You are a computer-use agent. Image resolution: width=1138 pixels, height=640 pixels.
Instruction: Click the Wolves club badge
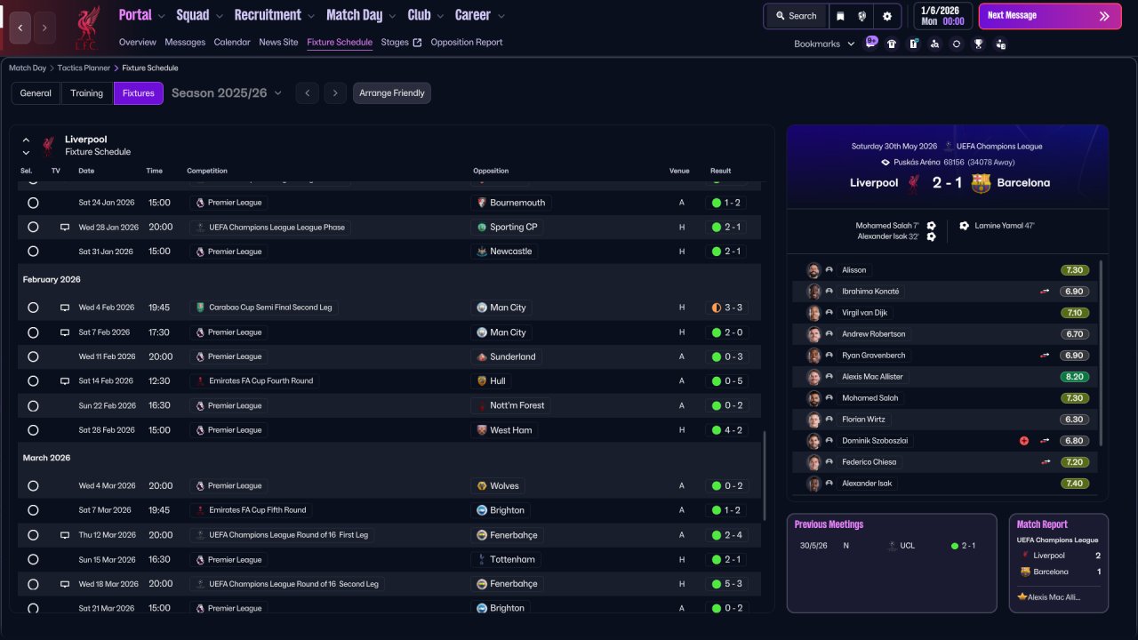coord(482,486)
